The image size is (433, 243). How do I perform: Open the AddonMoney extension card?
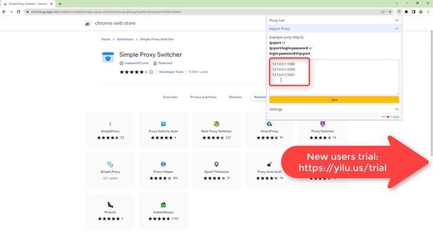163,211
